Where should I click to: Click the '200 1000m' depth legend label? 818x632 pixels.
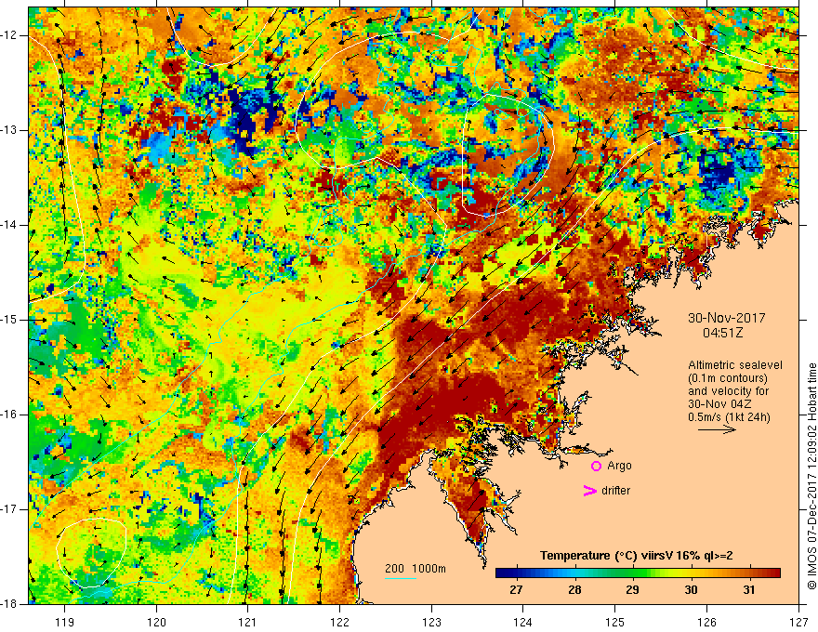416,569
